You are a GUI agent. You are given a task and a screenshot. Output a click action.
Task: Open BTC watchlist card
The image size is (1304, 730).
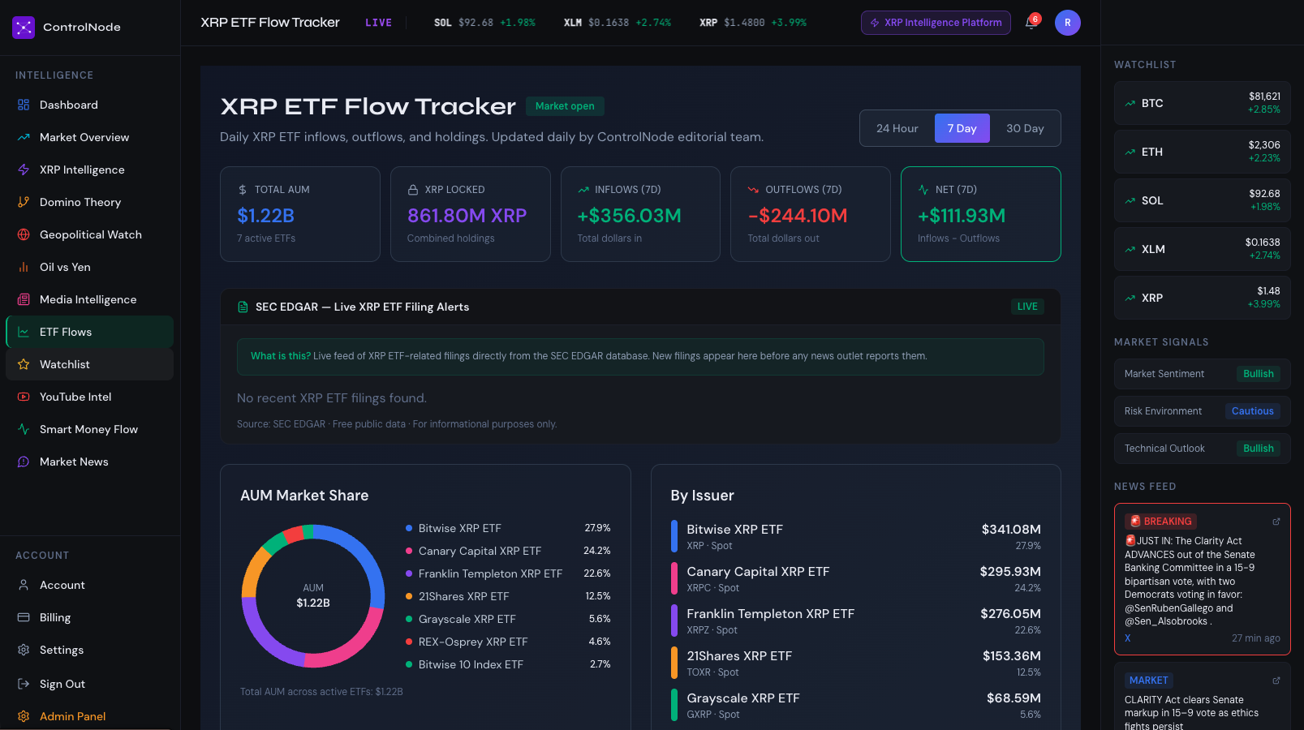point(1203,103)
